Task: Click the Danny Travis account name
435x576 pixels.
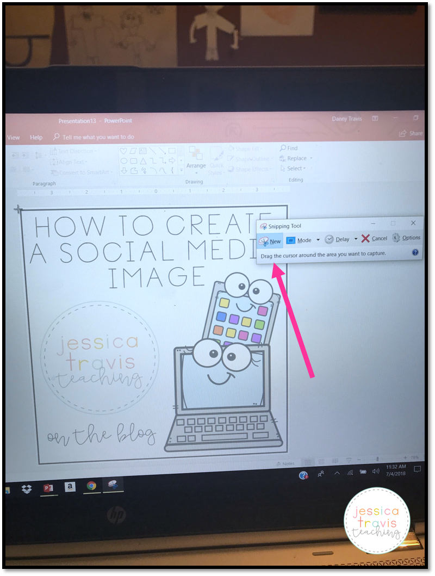Action: click(347, 119)
